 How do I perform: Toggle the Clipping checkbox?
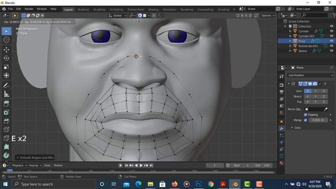pyautogui.click(x=306, y=114)
